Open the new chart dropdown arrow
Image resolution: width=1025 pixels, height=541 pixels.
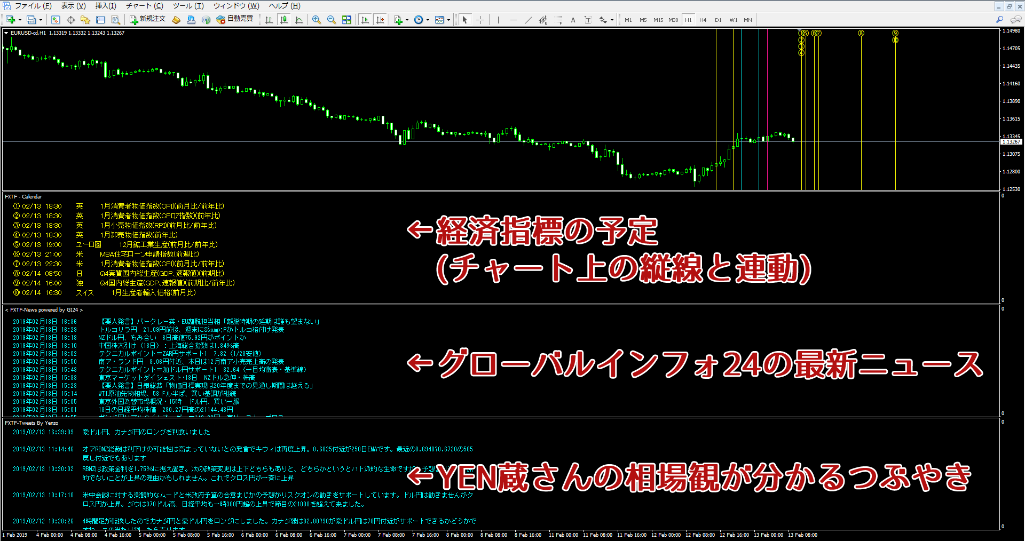(x=20, y=20)
